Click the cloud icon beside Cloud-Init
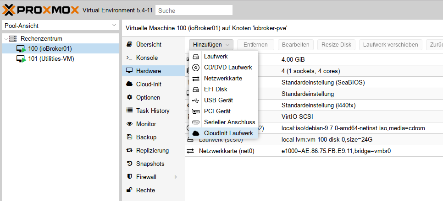 (129, 84)
